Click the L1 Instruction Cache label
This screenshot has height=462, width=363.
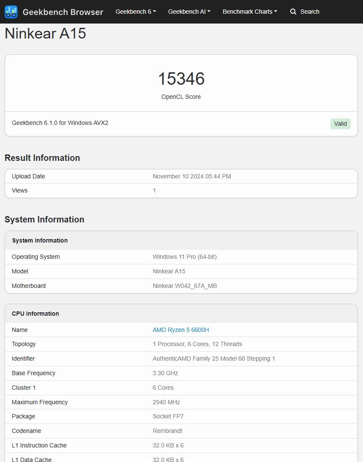39,445
